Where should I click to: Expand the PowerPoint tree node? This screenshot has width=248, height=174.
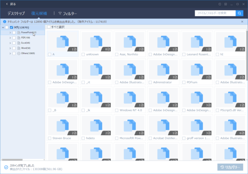(10, 32)
